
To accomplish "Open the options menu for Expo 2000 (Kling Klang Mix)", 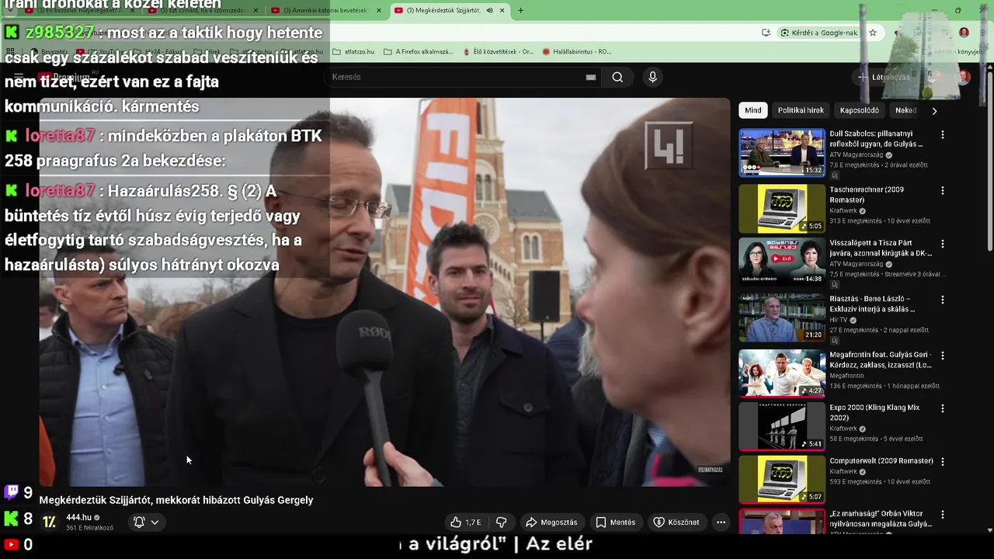I will [x=943, y=408].
